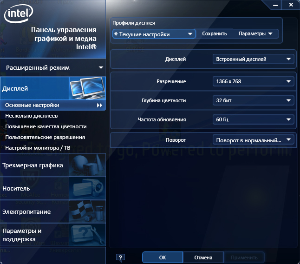Open the Трехмерная графика section

53,165
